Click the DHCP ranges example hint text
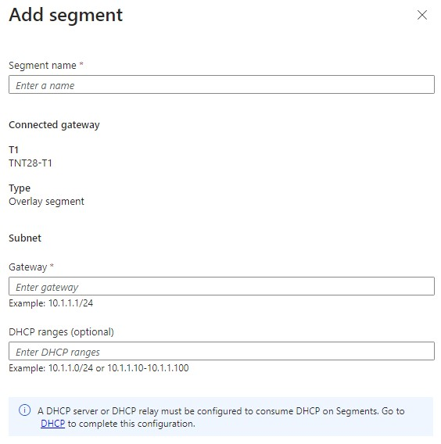Screen dimensions: 441x444 tap(99, 368)
